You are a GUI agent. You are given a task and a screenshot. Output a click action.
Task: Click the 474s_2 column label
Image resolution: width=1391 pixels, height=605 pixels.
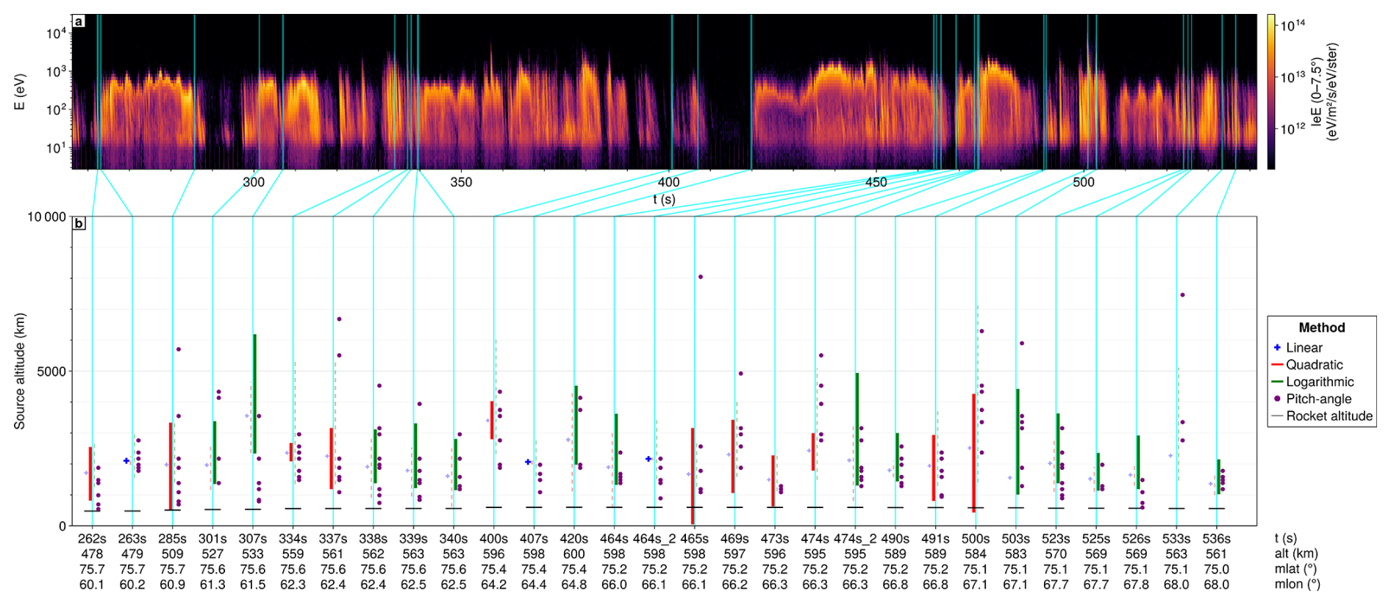coord(855,539)
